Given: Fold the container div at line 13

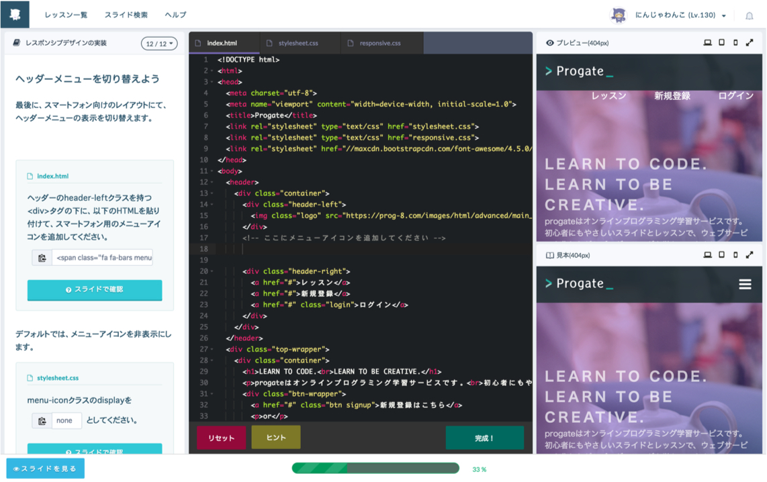Looking at the screenshot, I should pos(212,193).
